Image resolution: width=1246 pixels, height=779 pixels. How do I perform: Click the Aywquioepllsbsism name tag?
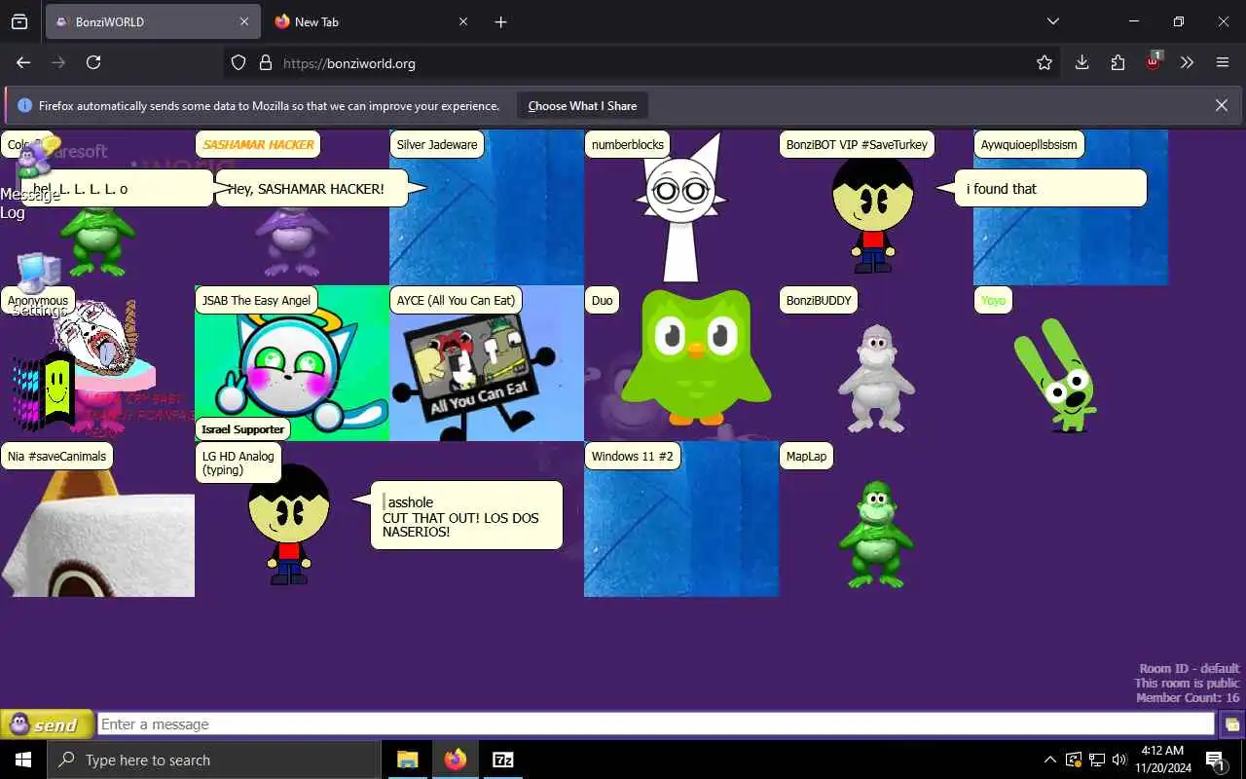1029,144
